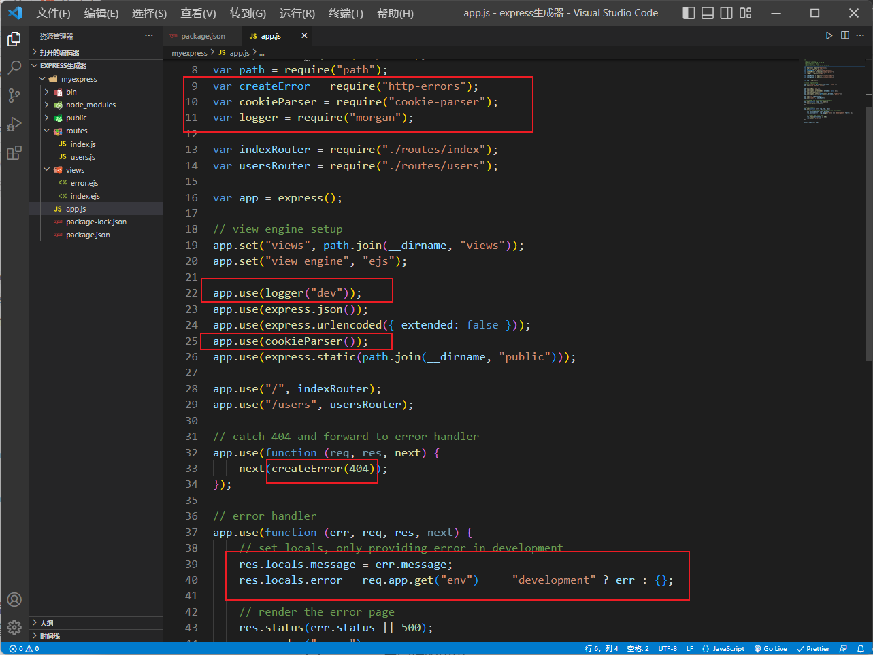The image size is (873, 655).
Task: Open users.js in the explorer
Action: tap(95, 157)
